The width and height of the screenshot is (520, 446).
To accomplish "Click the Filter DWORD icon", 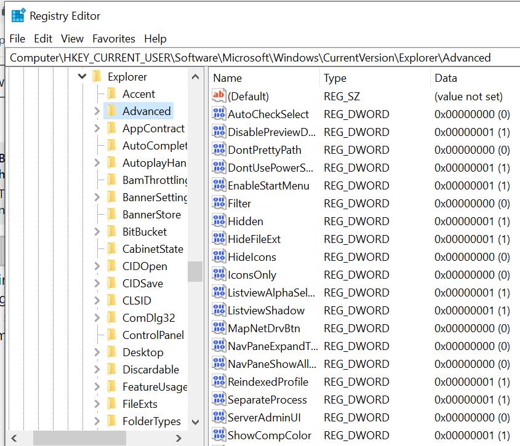I will point(219,203).
